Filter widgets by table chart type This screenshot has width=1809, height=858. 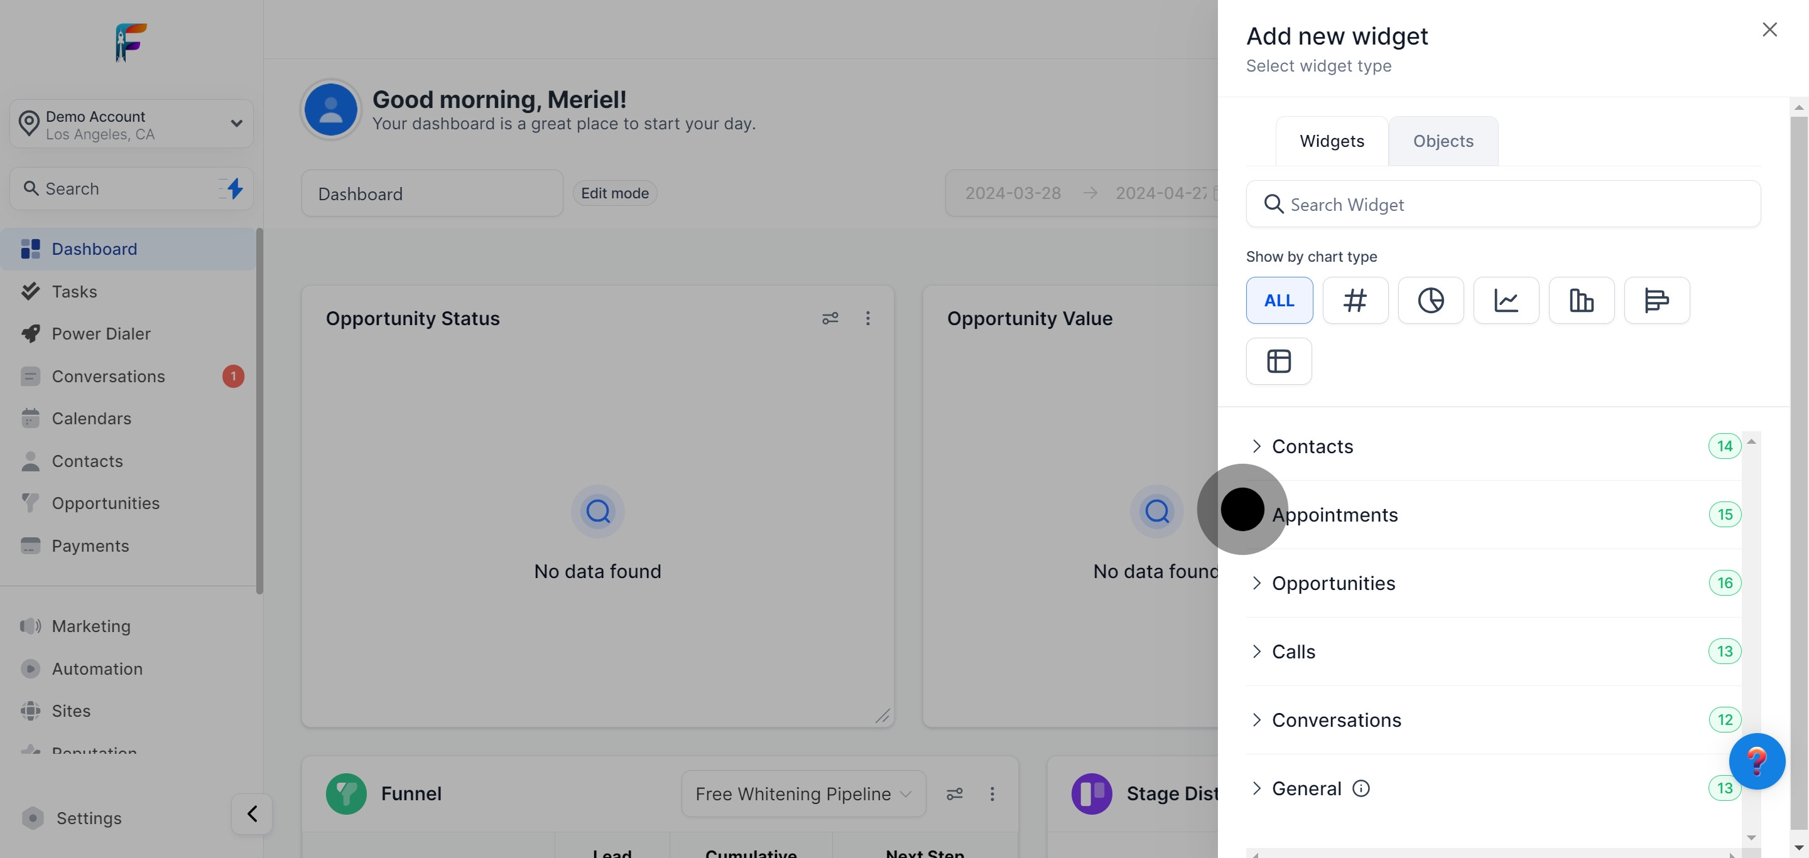coord(1278,362)
